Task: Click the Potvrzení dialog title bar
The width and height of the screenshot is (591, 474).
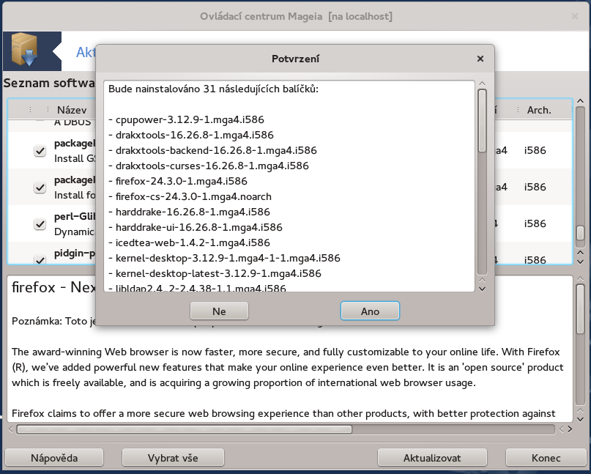Action: click(x=295, y=59)
